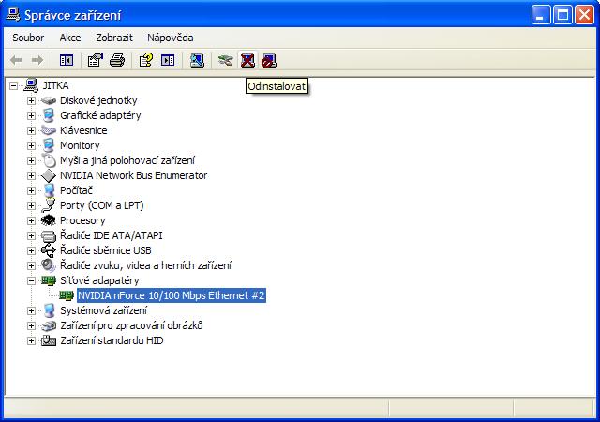Select the Grafické adaptéry label
Image resolution: width=600 pixels, height=422 pixels.
pos(100,115)
